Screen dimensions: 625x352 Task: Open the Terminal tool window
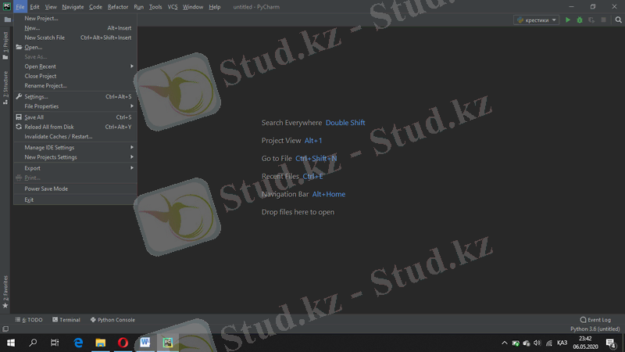tap(66, 320)
